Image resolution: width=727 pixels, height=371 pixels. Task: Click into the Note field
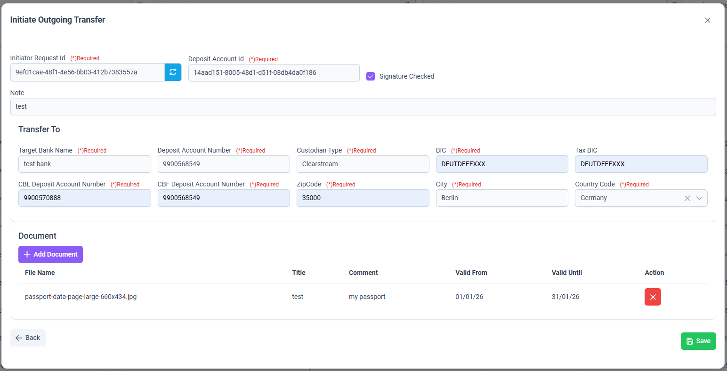(363, 106)
